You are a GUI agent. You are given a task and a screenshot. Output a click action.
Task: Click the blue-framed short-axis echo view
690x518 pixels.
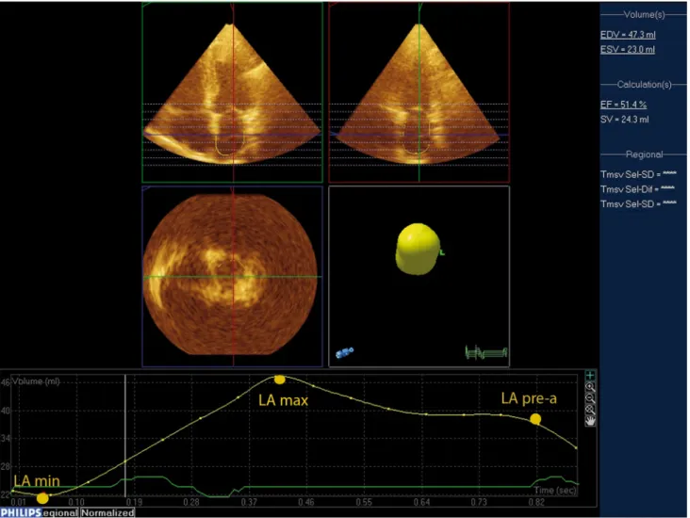tap(232, 276)
